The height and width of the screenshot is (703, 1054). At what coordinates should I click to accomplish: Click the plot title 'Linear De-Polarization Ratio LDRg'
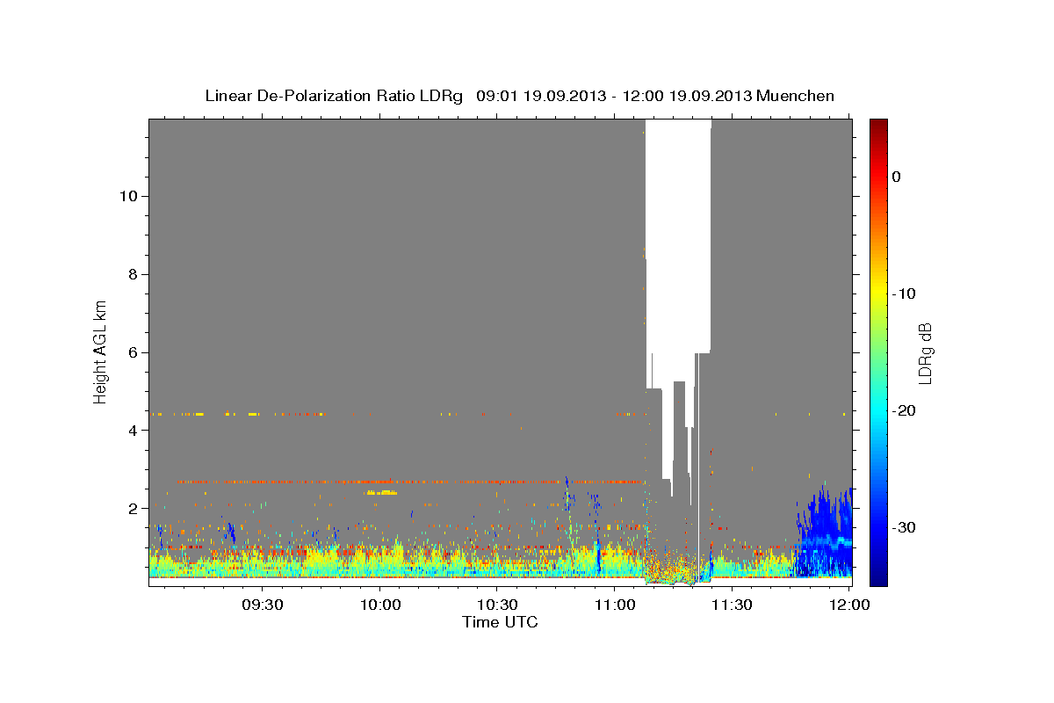click(334, 96)
